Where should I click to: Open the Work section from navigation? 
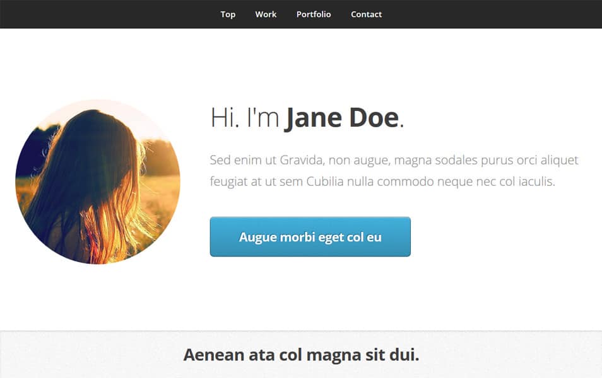[x=266, y=14]
